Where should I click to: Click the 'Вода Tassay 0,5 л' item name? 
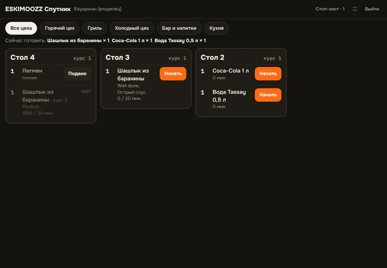229,96
